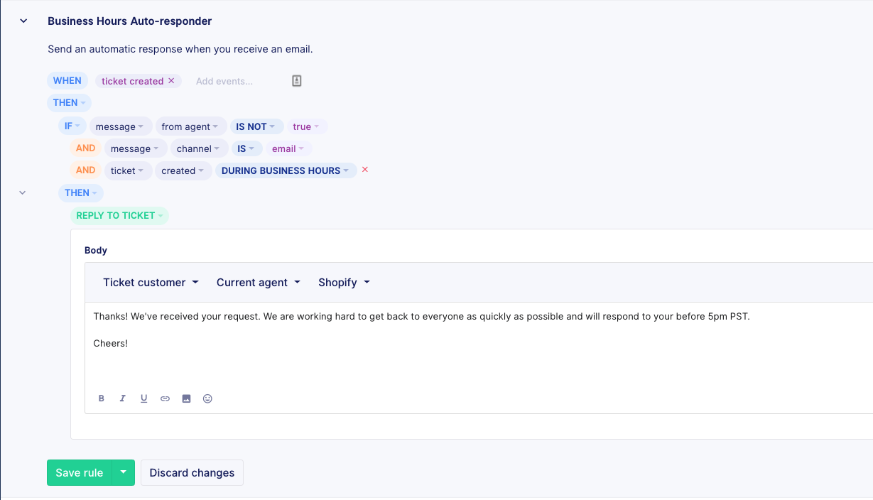Open the nested THEN action dropdown
Viewport: 873px width, 500px height.
[81, 192]
